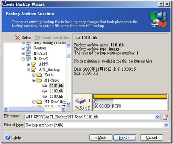Click the 74.53 GB hard disk icon
The width and height of the screenshot is (173, 144).
[80, 101]
